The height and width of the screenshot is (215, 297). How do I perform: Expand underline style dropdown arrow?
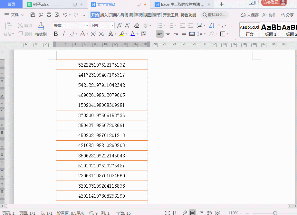tap(77, 34)
